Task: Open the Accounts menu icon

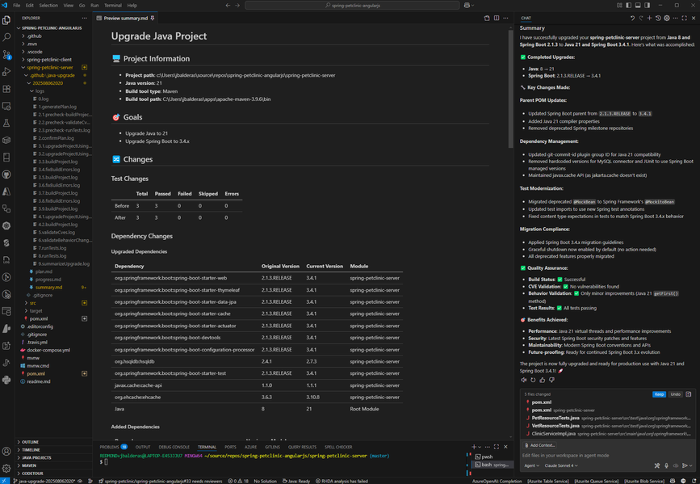Action: (6, 452)
